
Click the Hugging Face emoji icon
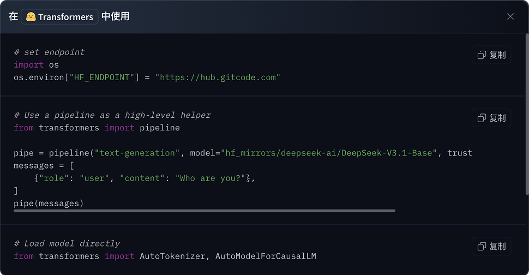coord(31,17)
